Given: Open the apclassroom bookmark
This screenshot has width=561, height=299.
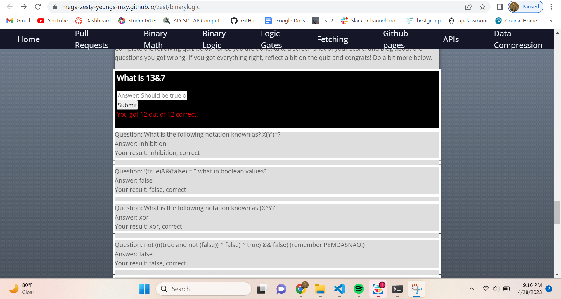Looking at the screenshot, I should click(x=468, y=21).
